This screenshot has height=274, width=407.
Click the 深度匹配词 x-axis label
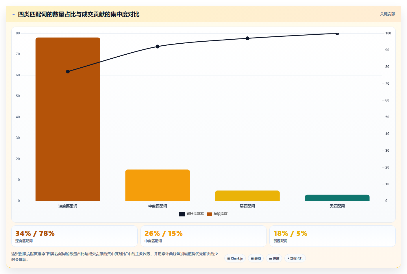(68, 206)
